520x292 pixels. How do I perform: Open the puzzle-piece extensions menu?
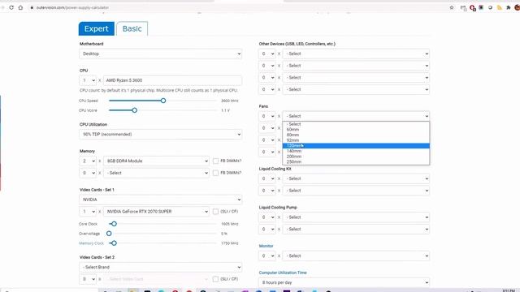point(509,7)
